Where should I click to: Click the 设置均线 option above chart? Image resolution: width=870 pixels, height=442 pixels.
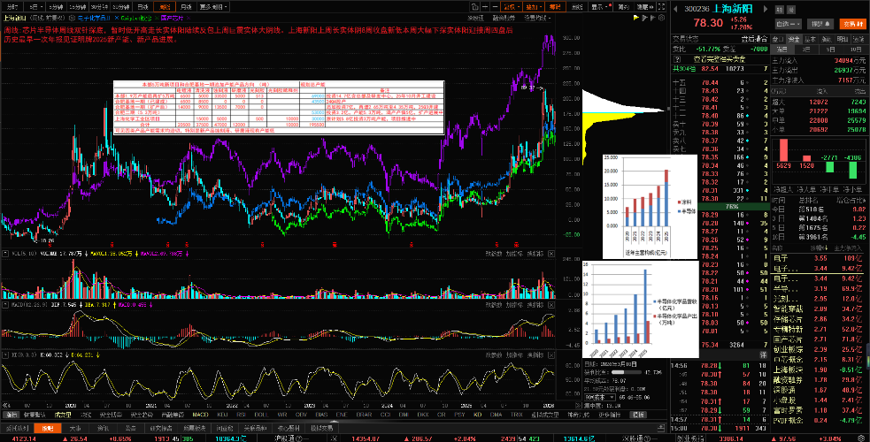[x=537, y=18]
